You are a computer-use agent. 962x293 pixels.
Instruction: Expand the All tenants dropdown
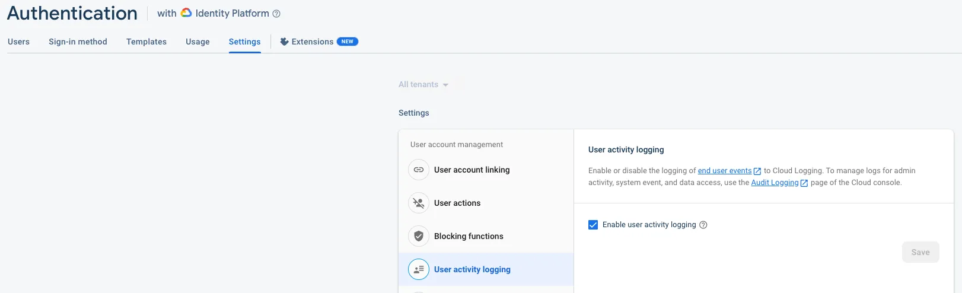pyautogui.click(x=423, y=85)
